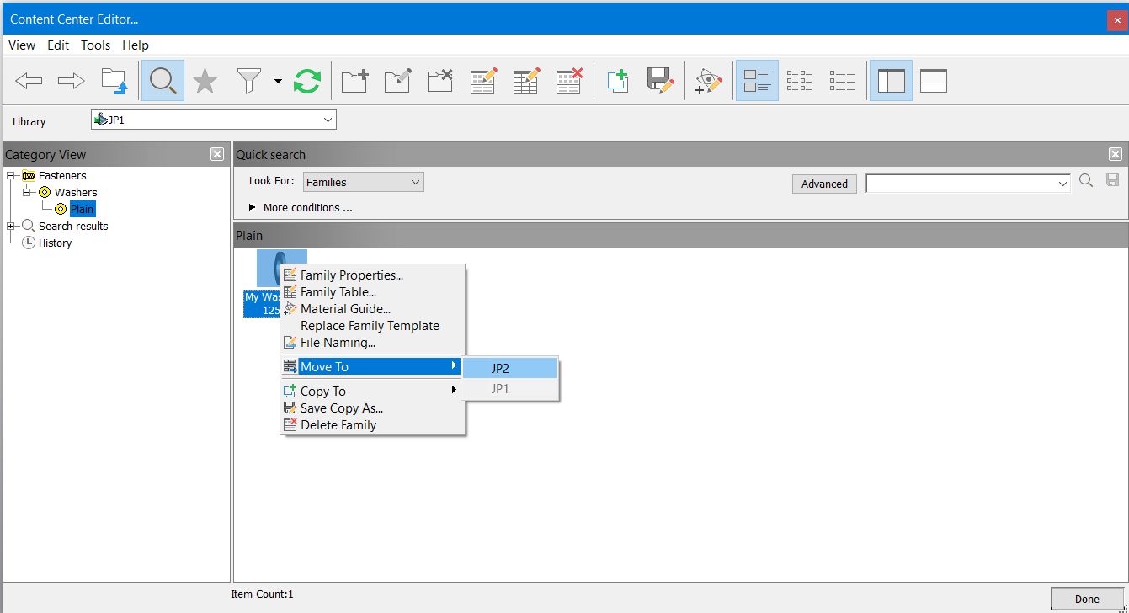Select the delete family table icon
Viewport: 1129px width, 613px height.
[x=568, y=80]
